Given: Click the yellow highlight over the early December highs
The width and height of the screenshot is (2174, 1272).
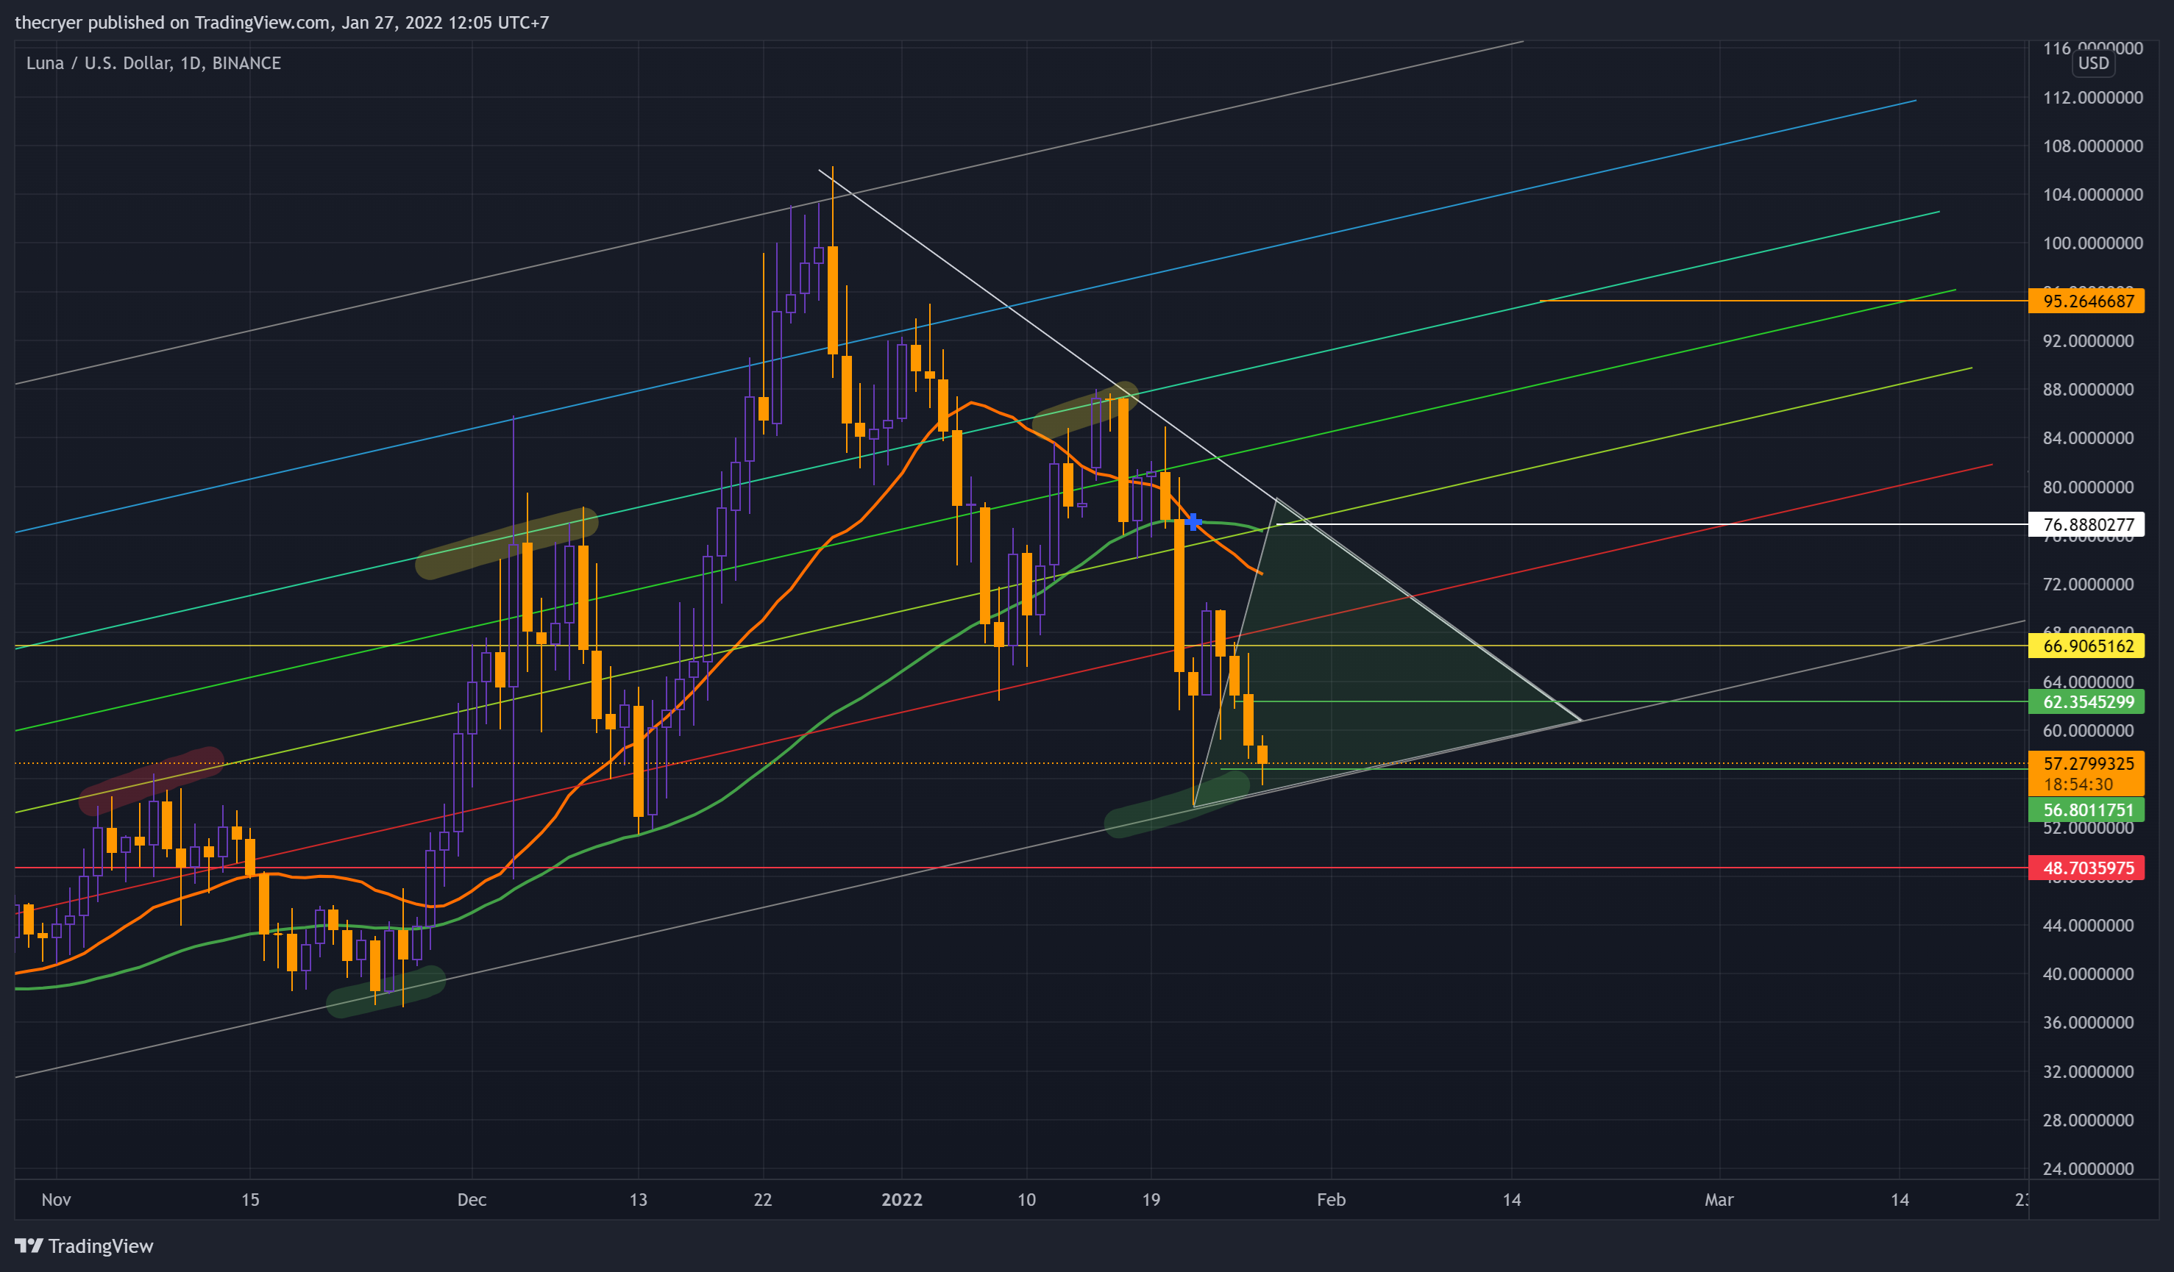Looking at the screenshot, I should click(x=506, y=543).
